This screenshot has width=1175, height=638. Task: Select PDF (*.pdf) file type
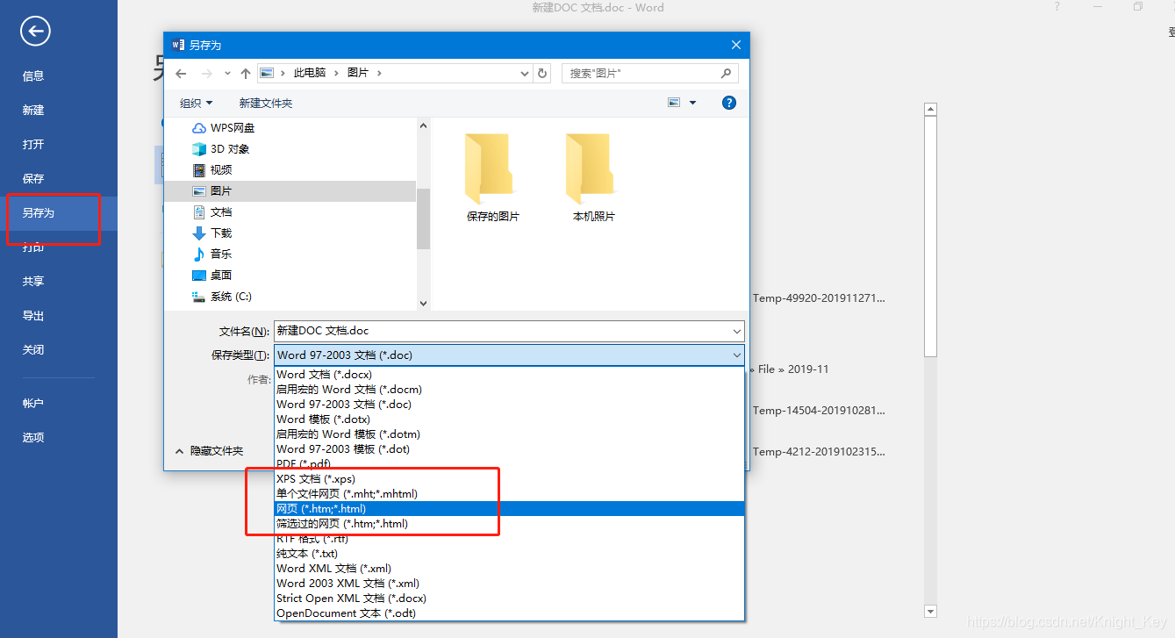click(509, 463)
